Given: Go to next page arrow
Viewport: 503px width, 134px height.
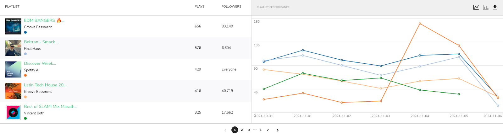Looking at the screenshot, I should [277, 130].
